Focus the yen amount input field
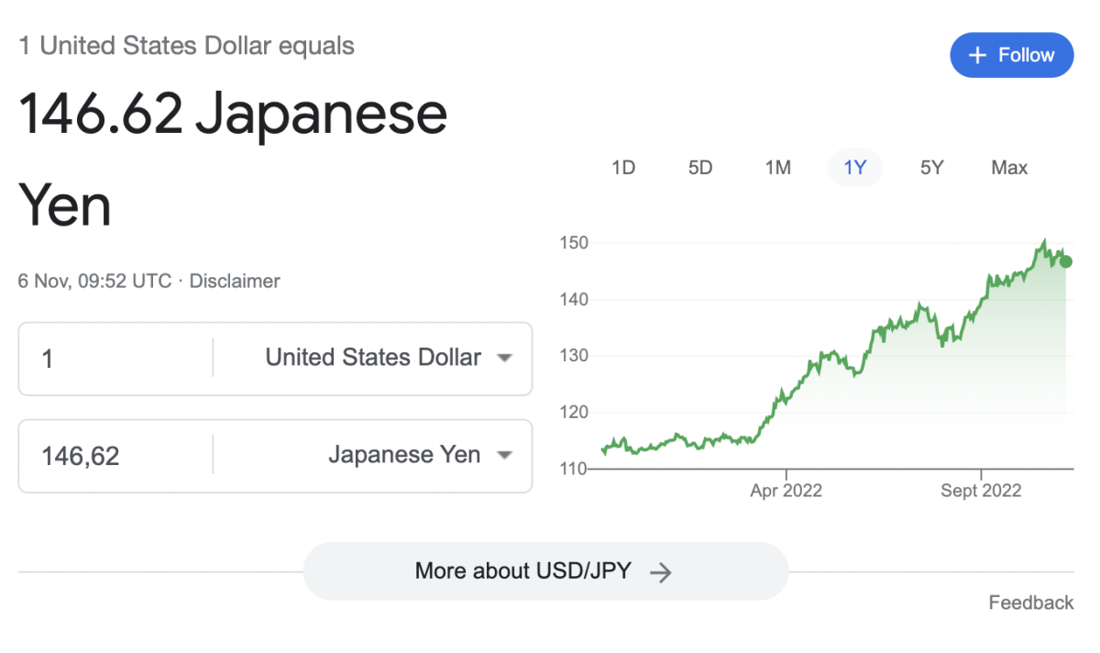 [x=115, y=455]
